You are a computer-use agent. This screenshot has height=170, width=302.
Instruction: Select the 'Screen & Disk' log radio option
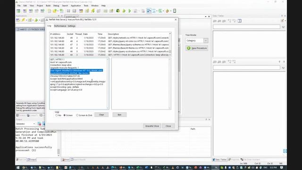84,115
